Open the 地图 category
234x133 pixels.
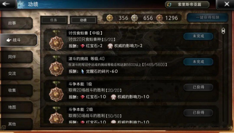click(x=16, y=107)
